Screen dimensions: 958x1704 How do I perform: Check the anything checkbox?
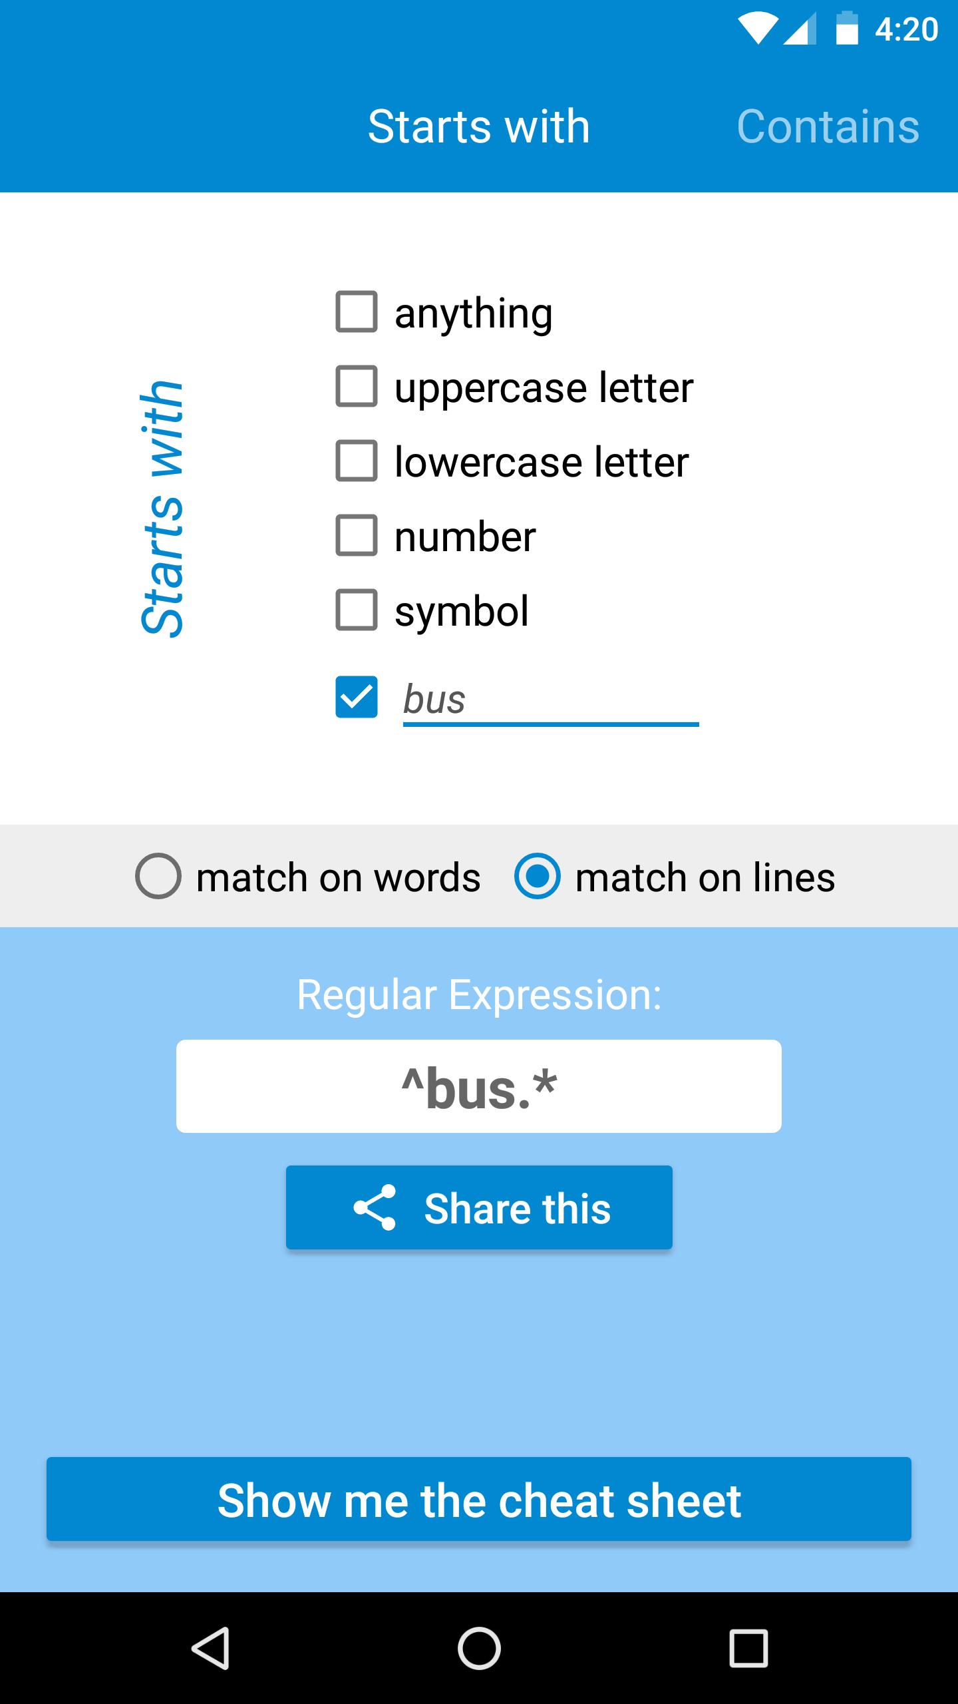coord(355,311)
